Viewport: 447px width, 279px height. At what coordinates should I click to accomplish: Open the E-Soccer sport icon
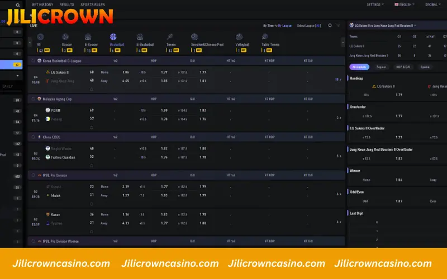tap(88, 37)
